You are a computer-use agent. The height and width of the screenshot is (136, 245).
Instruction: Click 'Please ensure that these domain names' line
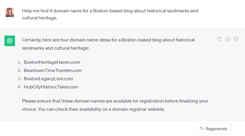click(115, 101)
